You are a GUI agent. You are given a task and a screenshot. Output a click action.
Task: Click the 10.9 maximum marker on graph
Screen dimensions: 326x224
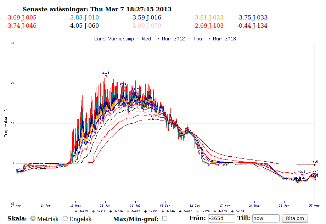tap(153, 119)
